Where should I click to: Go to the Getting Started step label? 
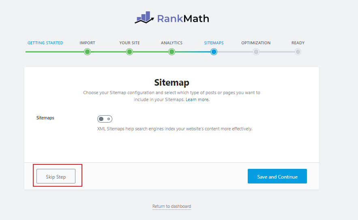45,43
